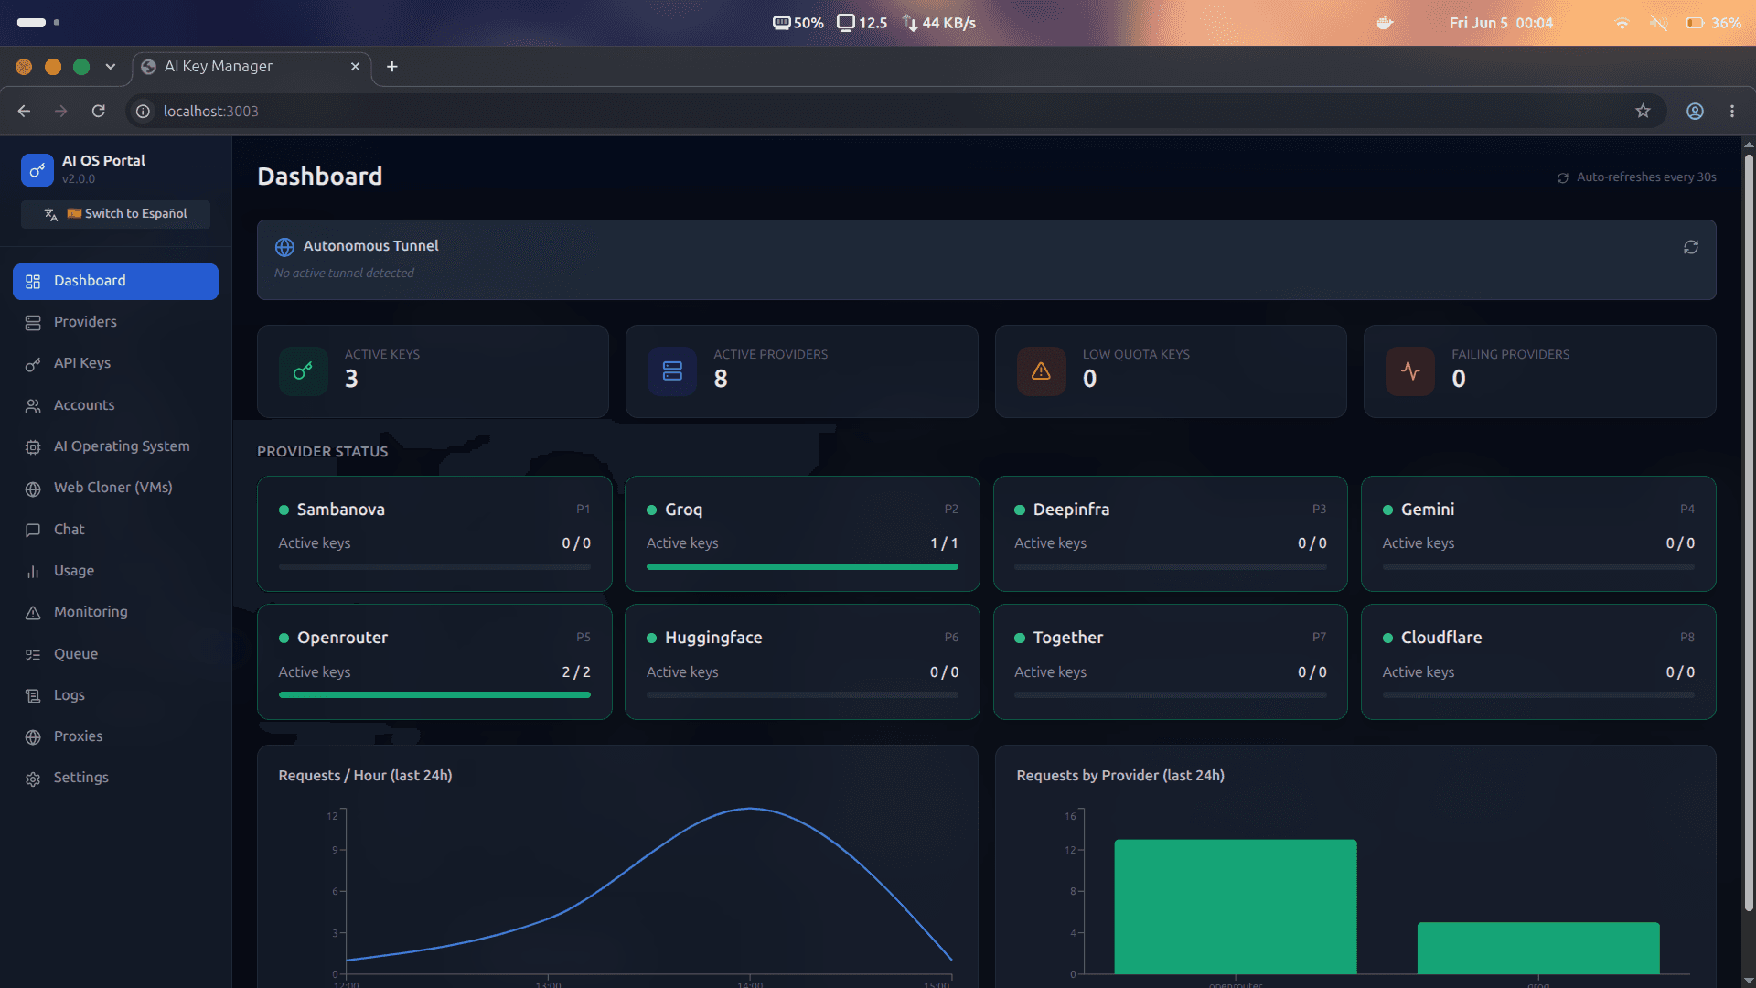View site information icon in address bar

[143, 111]
